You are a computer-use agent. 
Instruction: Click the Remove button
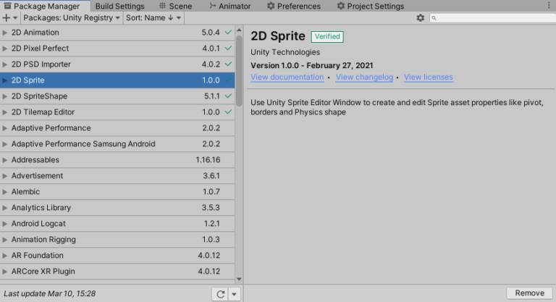tap(529, 293)
